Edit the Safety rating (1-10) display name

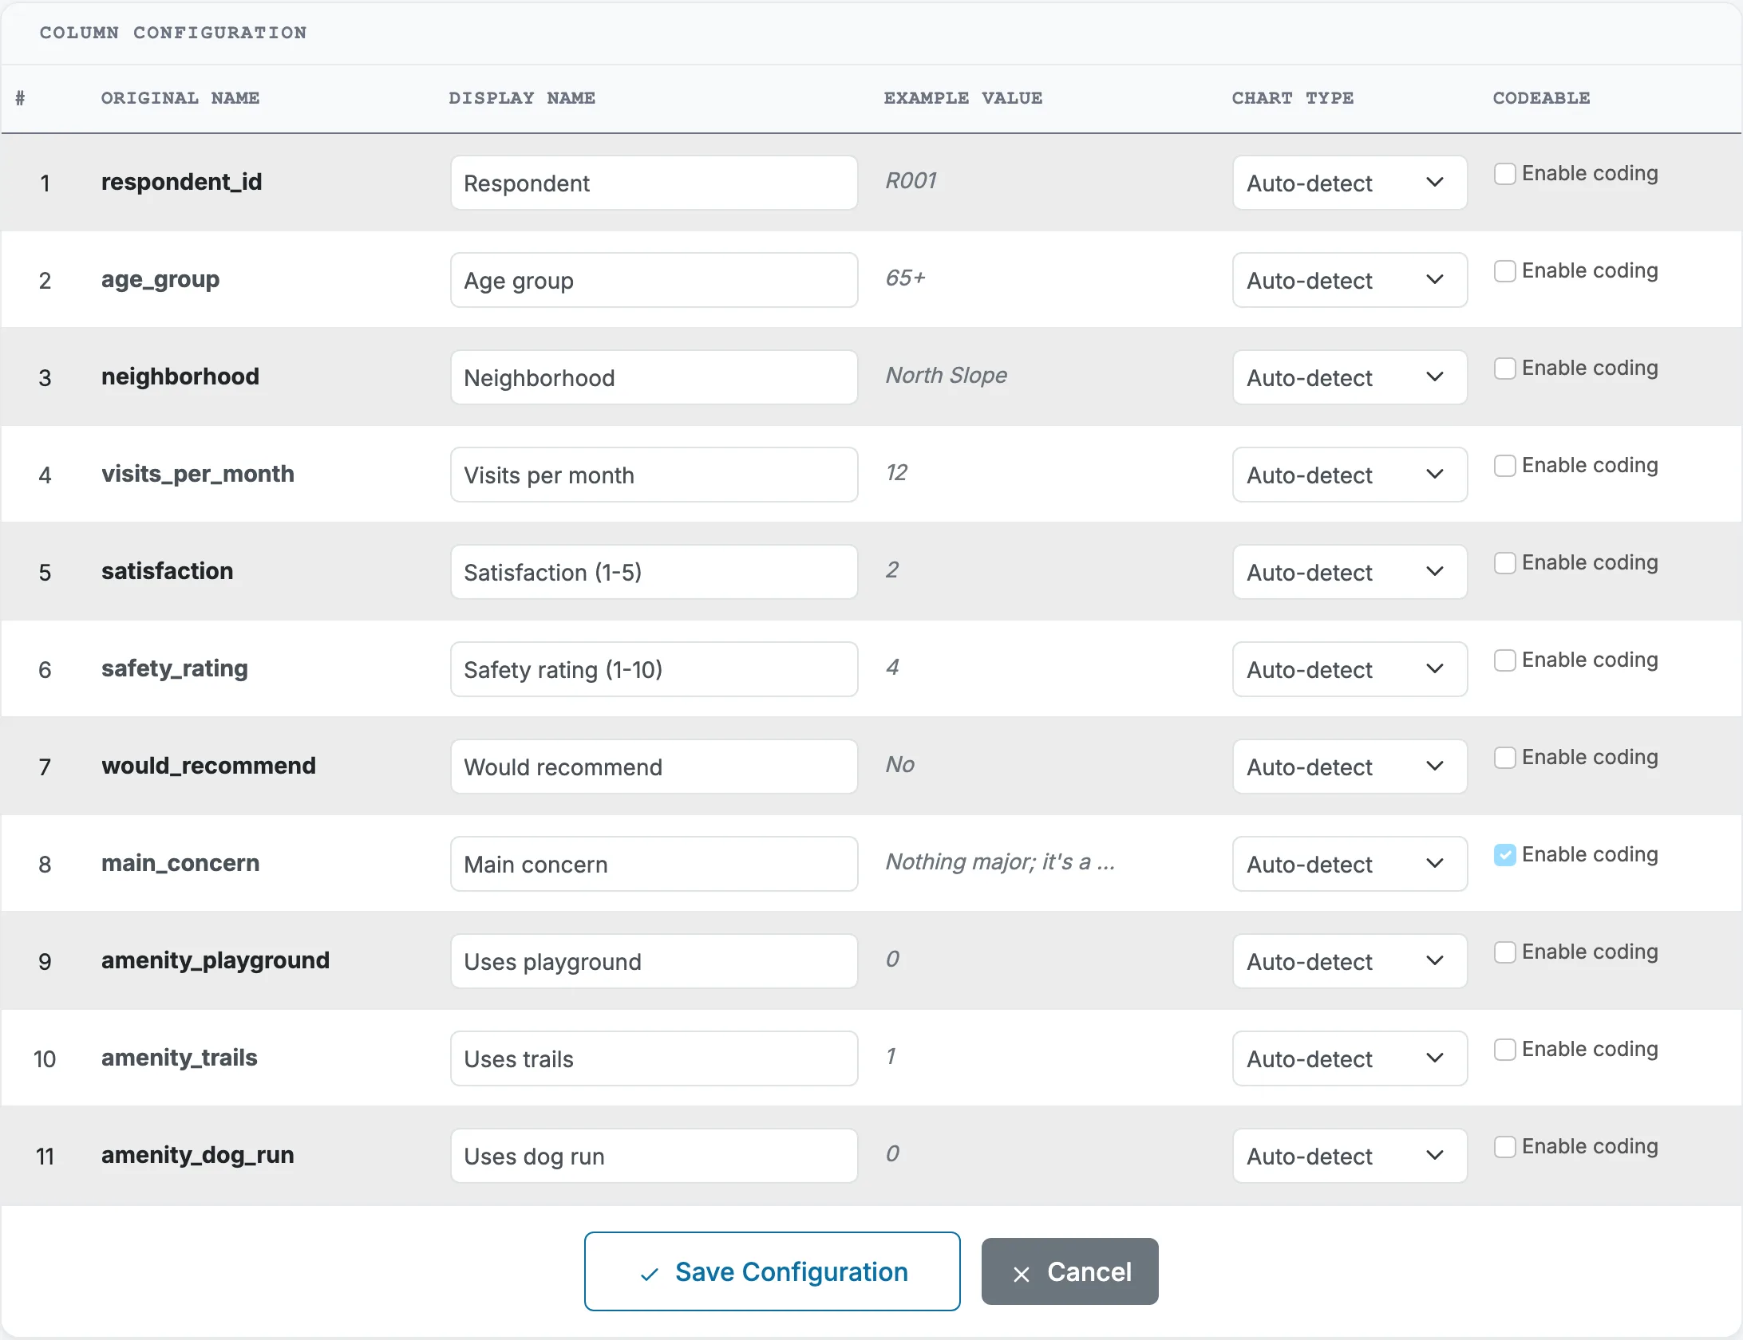point(654,669)
